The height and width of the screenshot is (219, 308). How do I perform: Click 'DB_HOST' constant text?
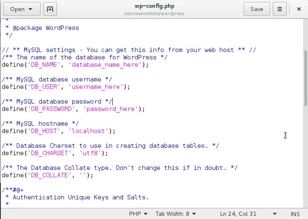[x=44, y=131]
